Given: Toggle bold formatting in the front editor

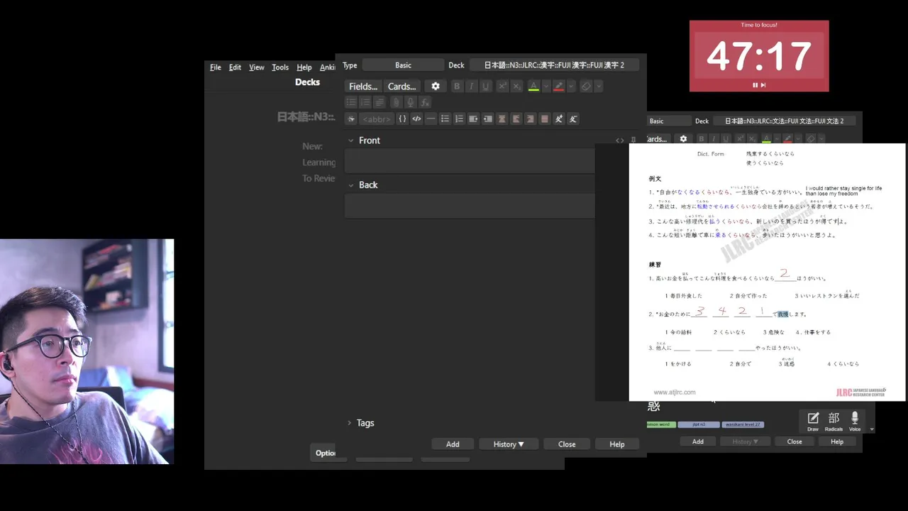Looking at the screenshot, I should [457, 86].
